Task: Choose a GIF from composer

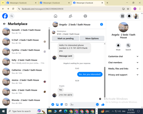Action: 66,105
